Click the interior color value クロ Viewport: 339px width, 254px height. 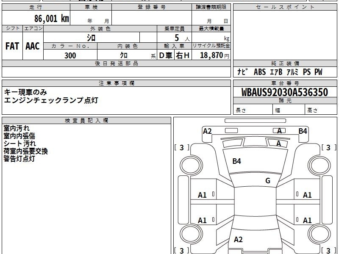(x=124, y=55)
